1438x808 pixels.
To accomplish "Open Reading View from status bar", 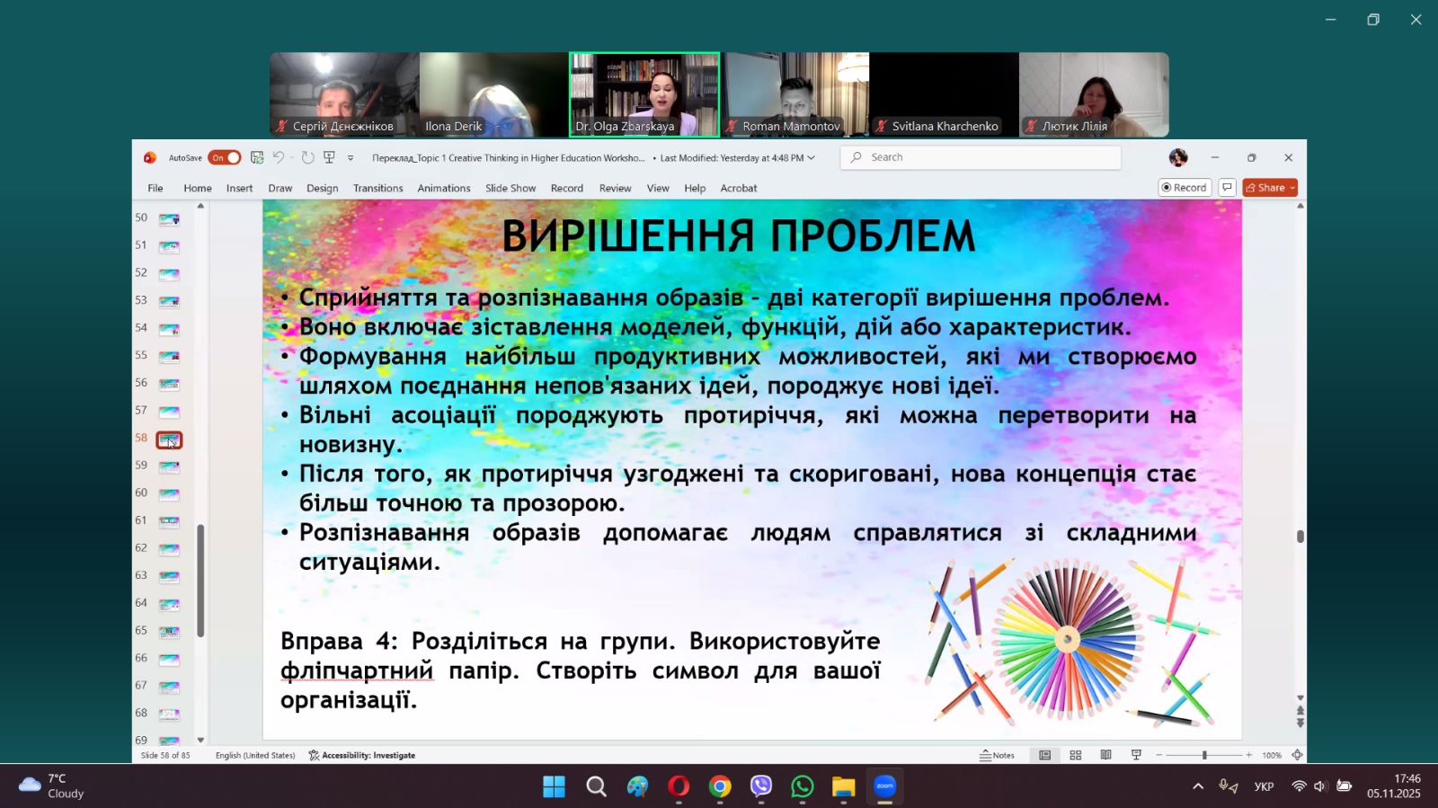I will click(1105, 755).
